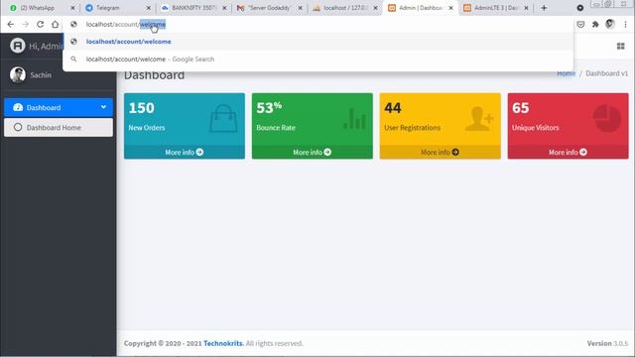Collapse the Dashboard sidebar menu chevron

[x=103, y=107]
